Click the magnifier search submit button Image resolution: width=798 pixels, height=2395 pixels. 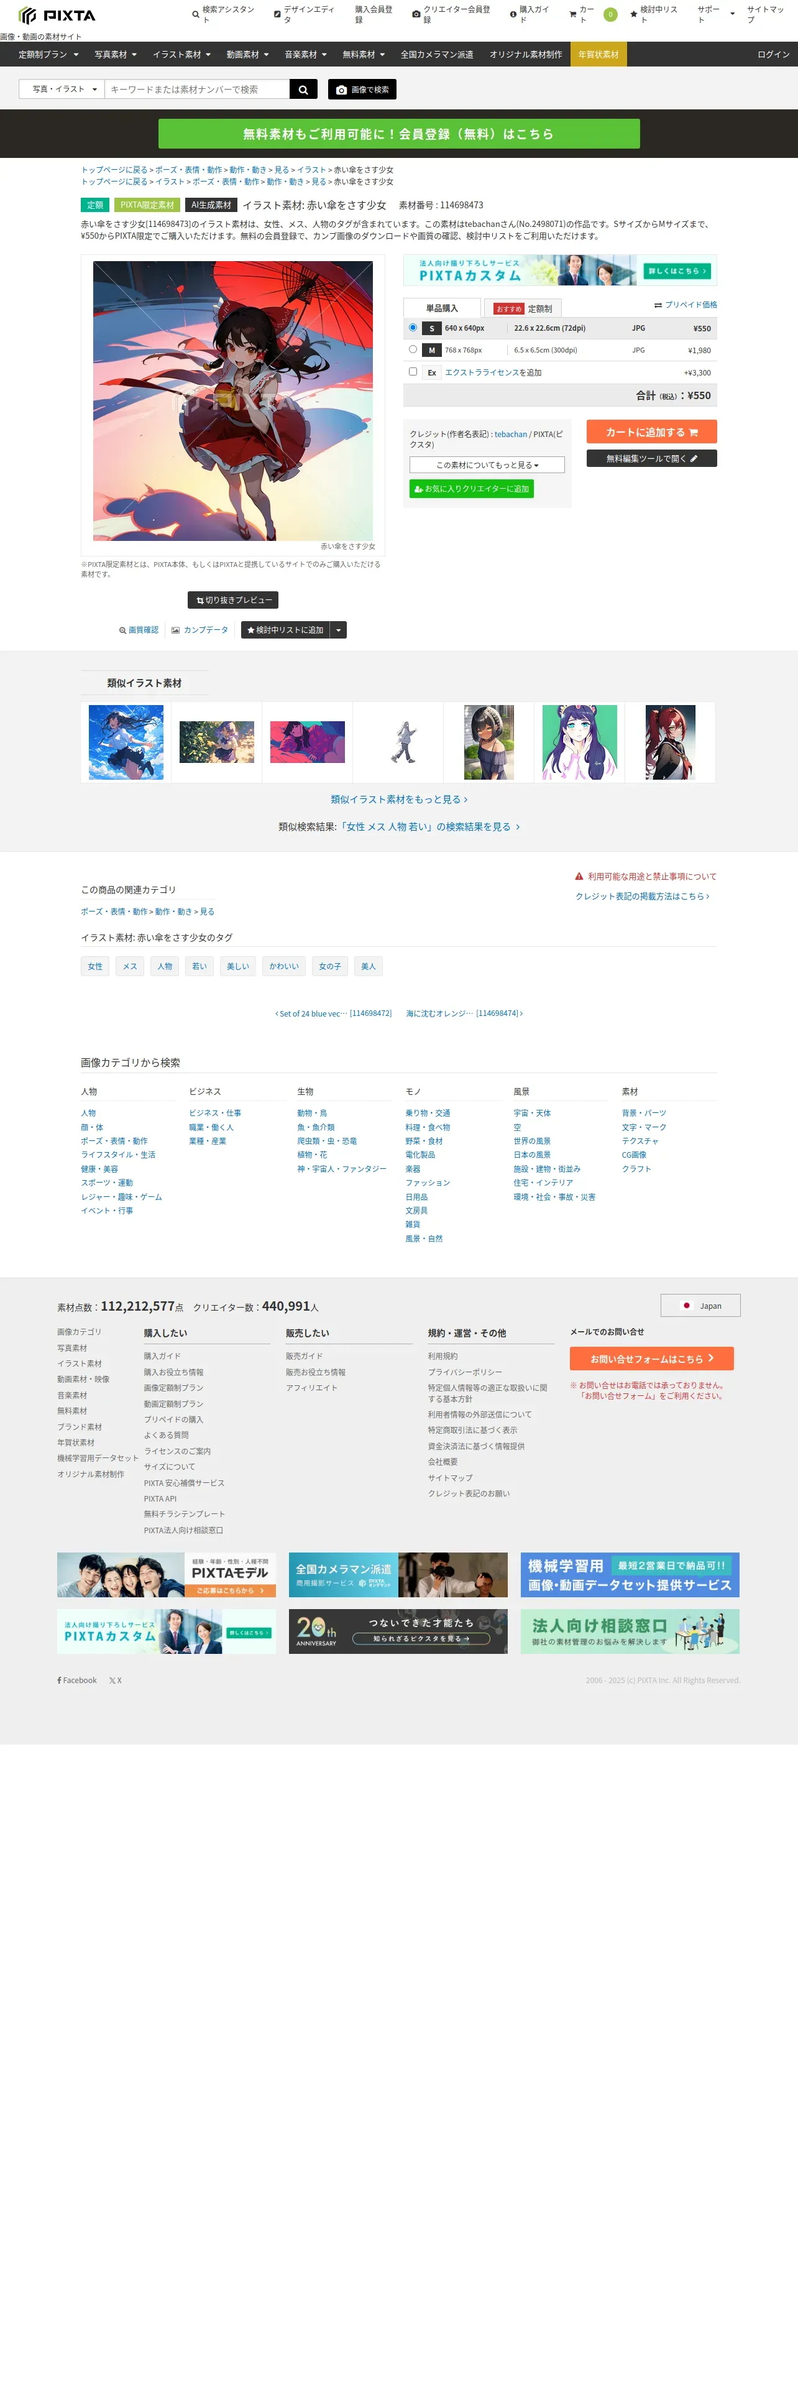pos(304,90)
